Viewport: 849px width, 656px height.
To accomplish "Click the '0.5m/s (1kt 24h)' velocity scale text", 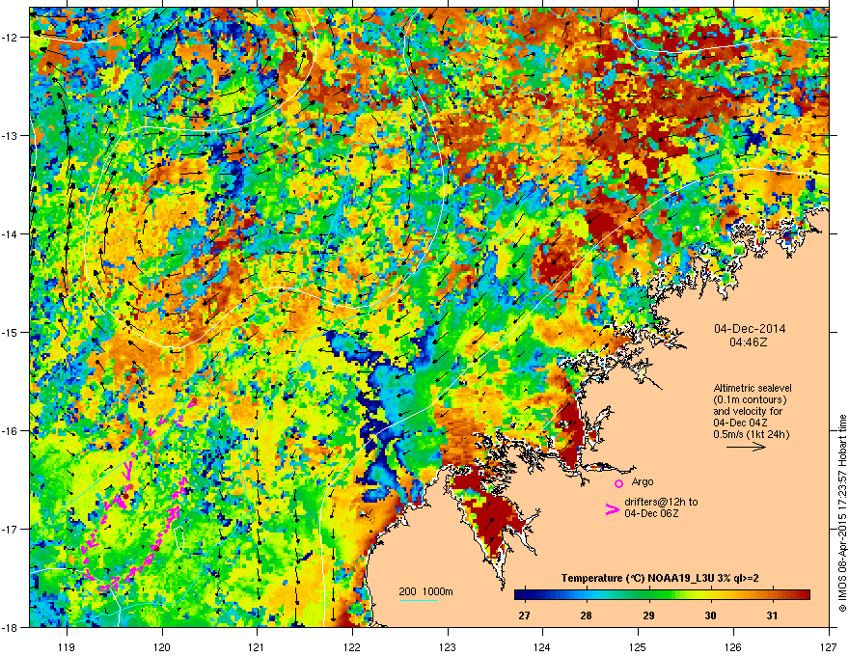I will [752, 434].
